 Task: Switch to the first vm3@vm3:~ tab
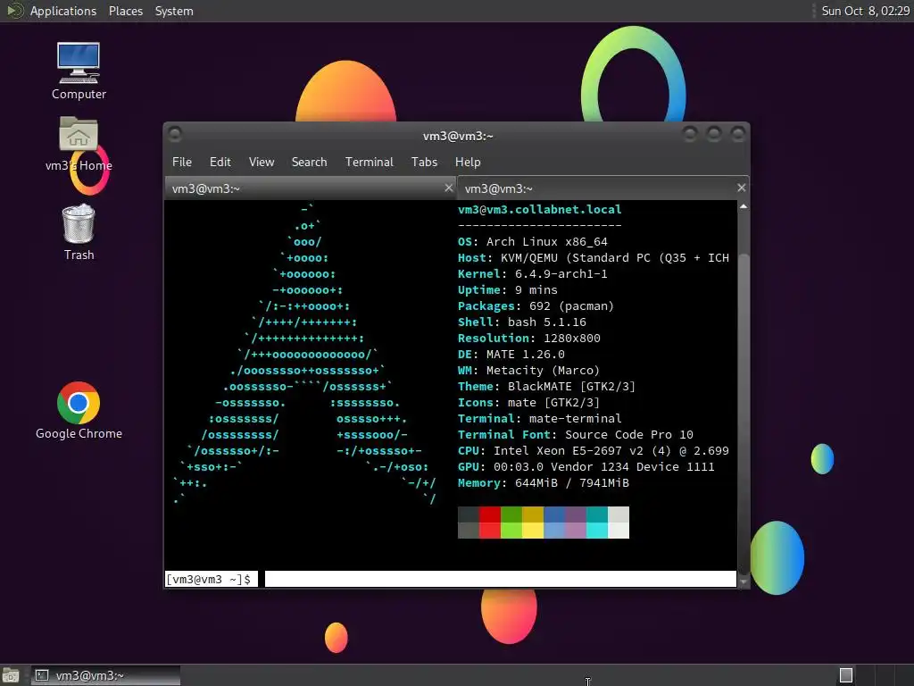[310, 188]
